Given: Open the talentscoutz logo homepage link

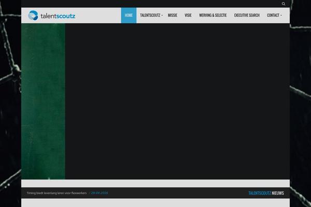Looking at the screenshot, I should click(x=51, y=16).
